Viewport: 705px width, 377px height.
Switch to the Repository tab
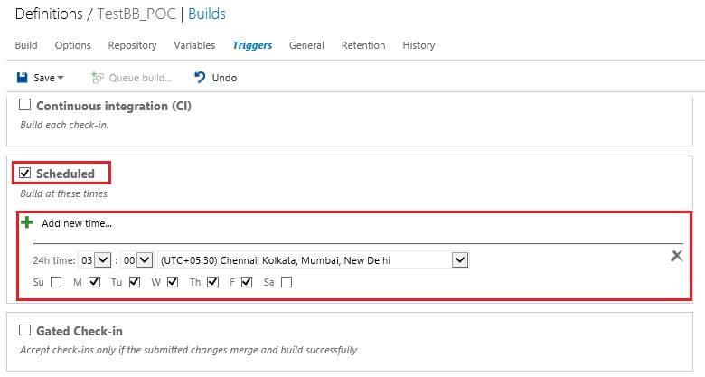point(132,45)
